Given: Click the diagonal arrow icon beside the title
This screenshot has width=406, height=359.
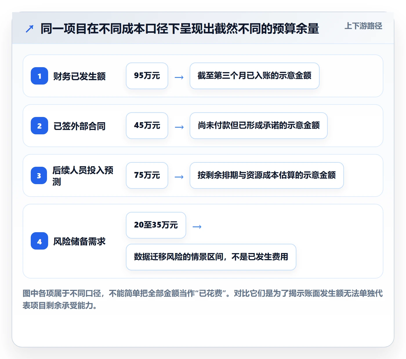Looking at the screenshot, I should [30, 29].
